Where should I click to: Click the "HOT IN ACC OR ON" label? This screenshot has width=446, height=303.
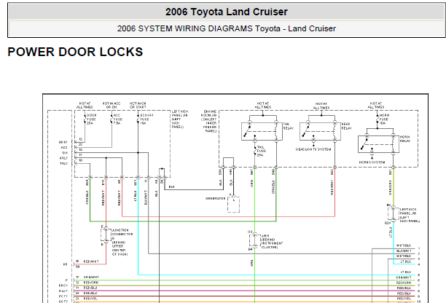point(111,106)
